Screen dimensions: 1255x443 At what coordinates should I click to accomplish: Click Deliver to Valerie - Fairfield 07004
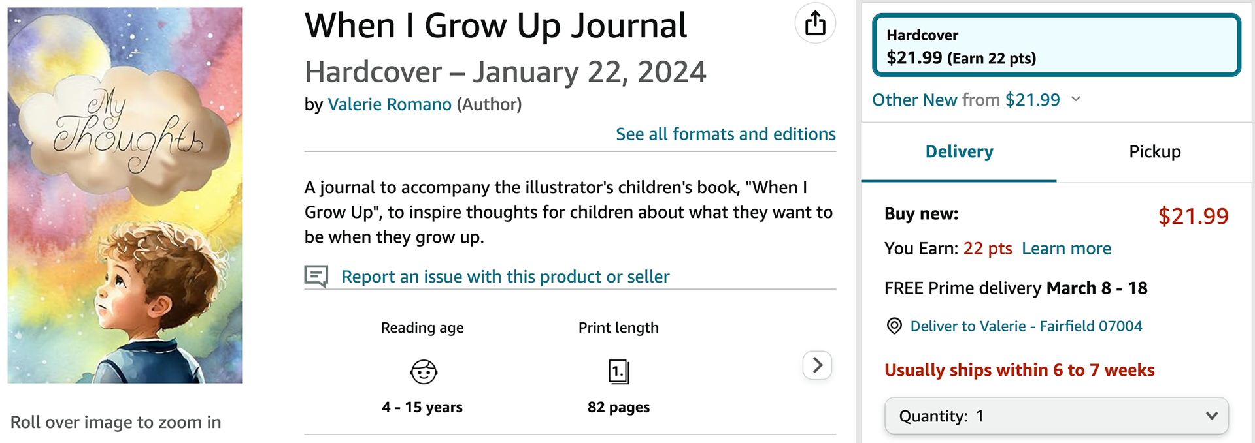click(1026, 326)
